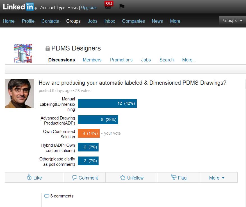
Task: Click the Like button label
Action: 38,178
